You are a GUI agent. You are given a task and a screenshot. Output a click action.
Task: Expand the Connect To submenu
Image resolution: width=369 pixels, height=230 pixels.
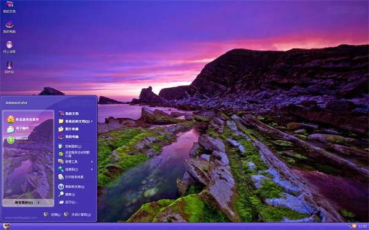point(75,169)
